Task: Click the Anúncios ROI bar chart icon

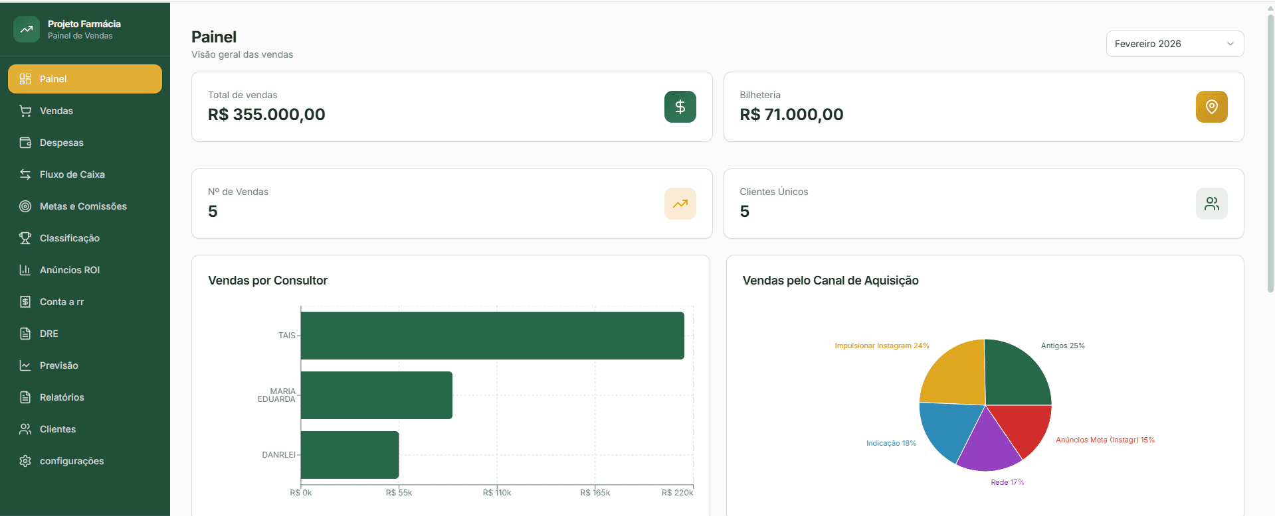Action: pos(25,270)
